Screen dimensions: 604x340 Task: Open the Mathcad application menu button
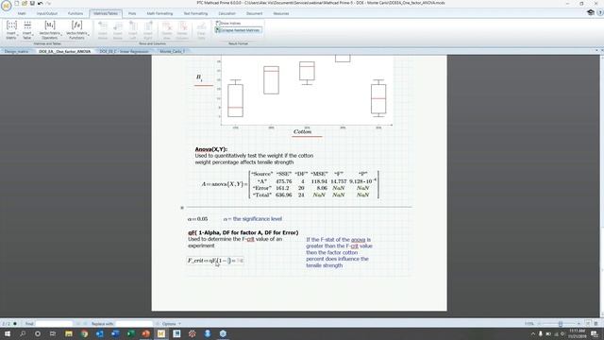(7, 6)
